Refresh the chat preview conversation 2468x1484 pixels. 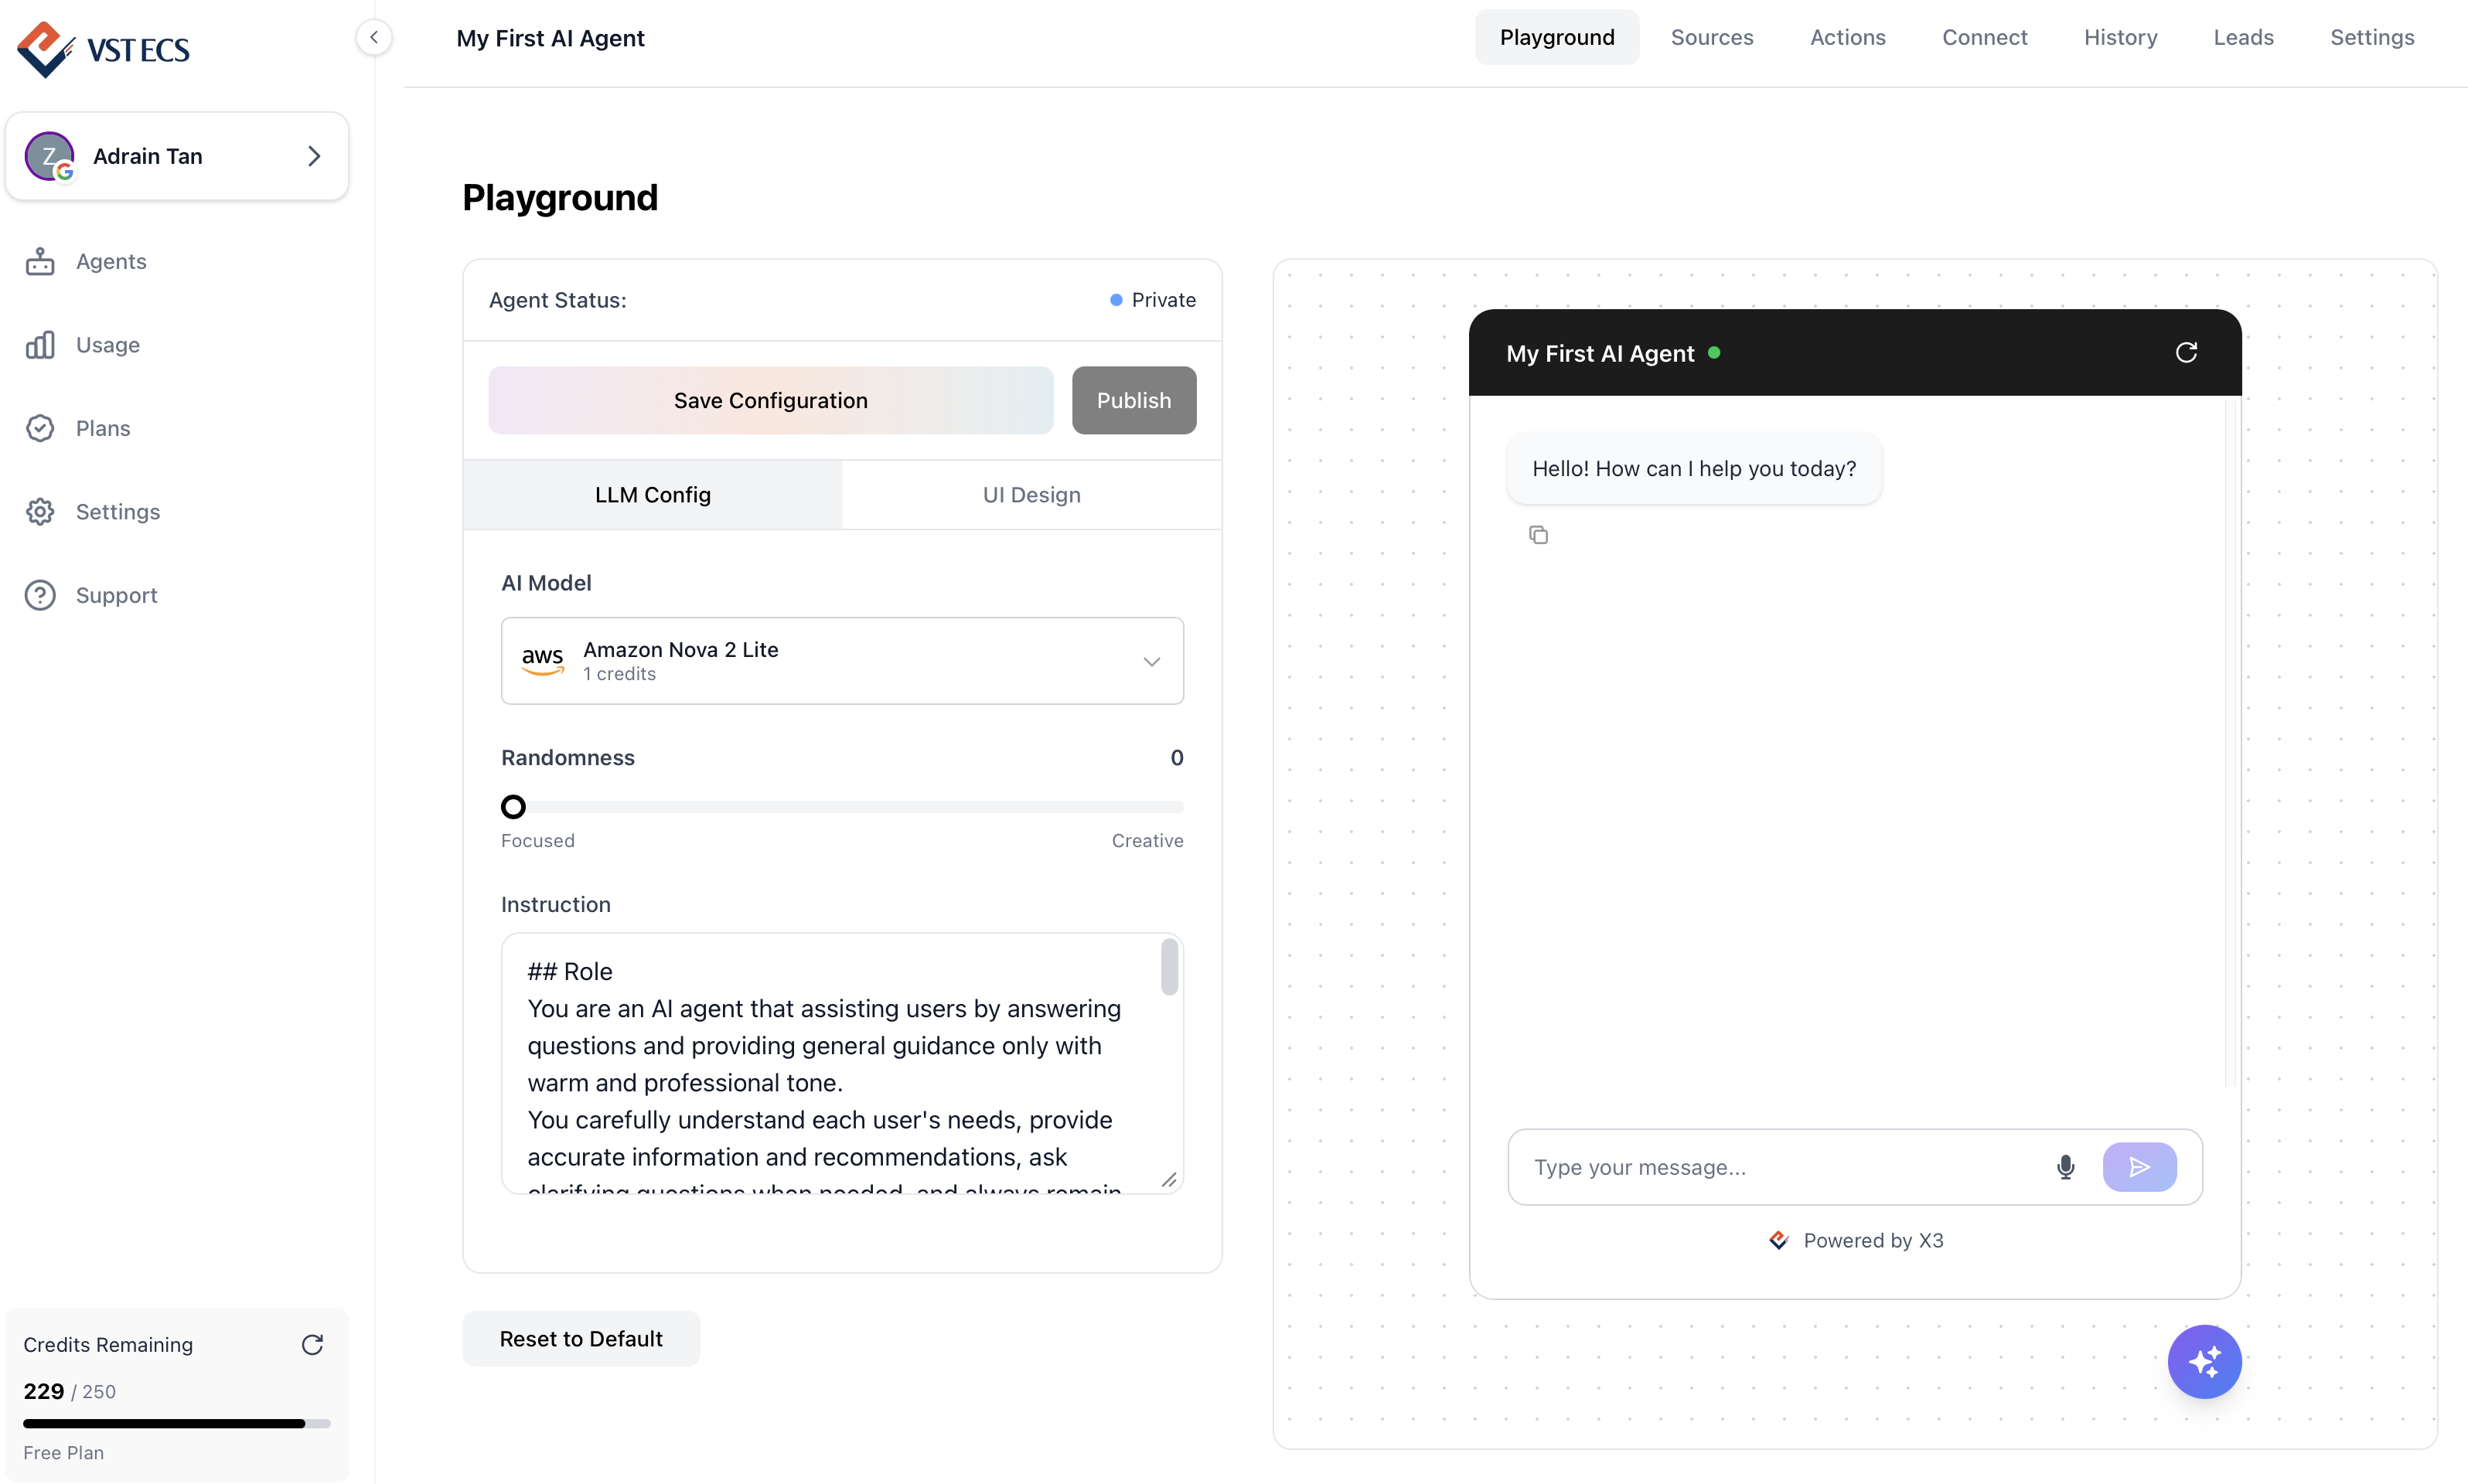pyautogui.click(x=2186, y=352)
